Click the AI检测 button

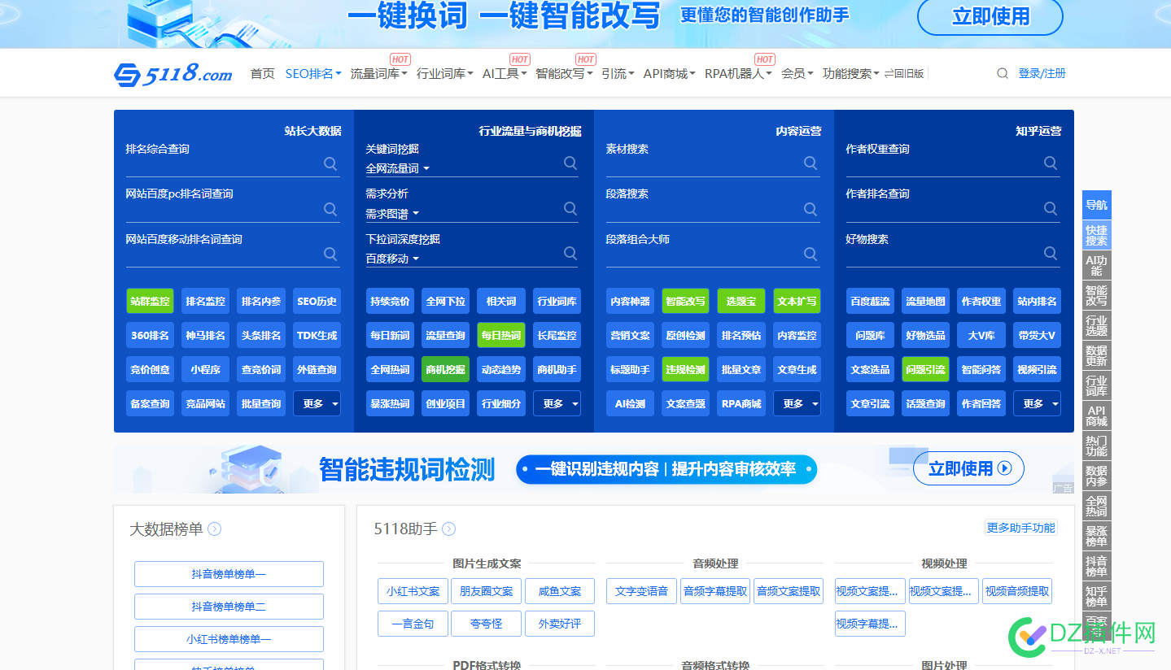(x=630, y=403)
